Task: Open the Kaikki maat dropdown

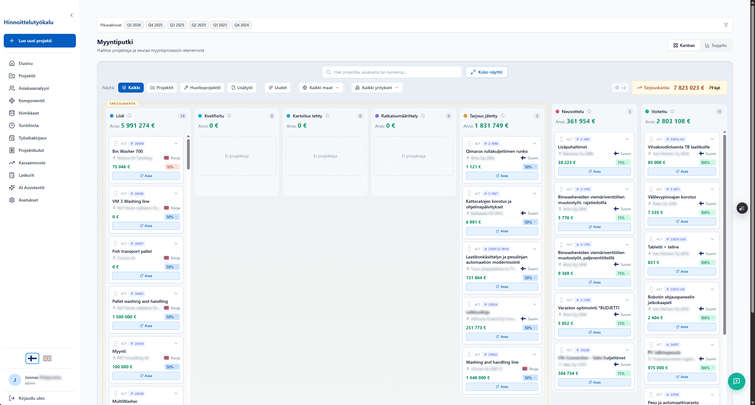Action: [321, 88]
